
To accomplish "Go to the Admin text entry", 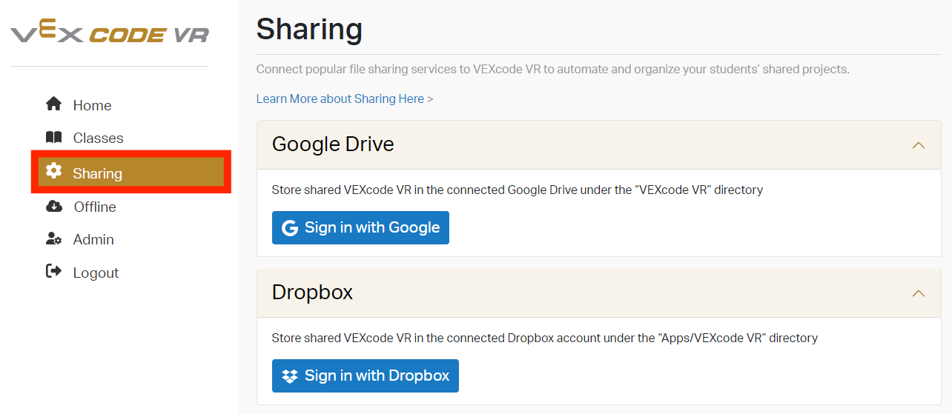I will click(x=93, y=240).
